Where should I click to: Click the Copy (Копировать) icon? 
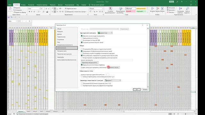coord(14,10)
